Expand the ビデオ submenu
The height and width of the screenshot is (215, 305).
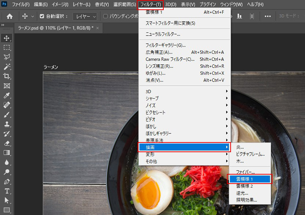[185, 120]
